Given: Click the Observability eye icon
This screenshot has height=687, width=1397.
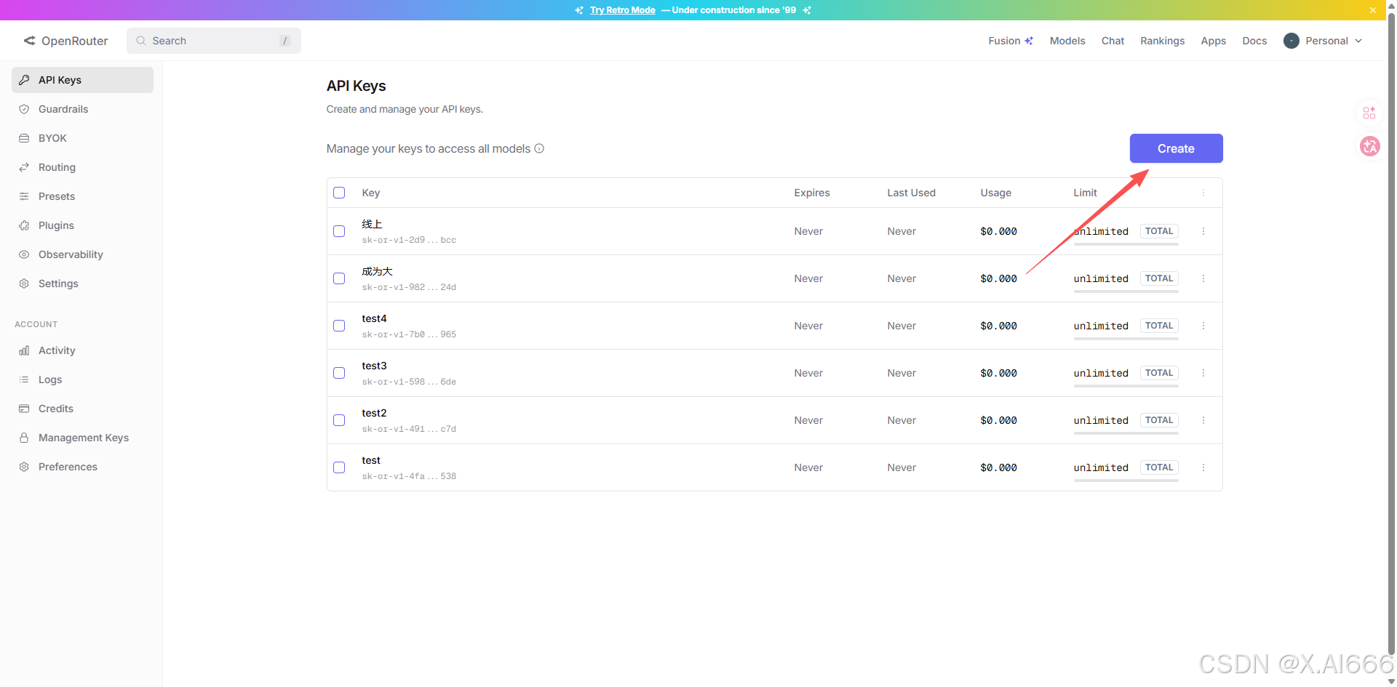Looking at the screenshot, I should (24, 254).
